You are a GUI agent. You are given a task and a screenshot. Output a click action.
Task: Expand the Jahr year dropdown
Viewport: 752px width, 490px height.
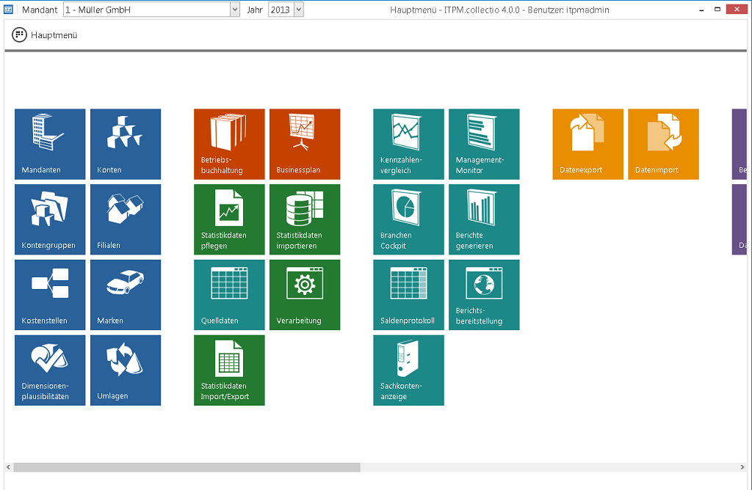click(x=298, y=10)
